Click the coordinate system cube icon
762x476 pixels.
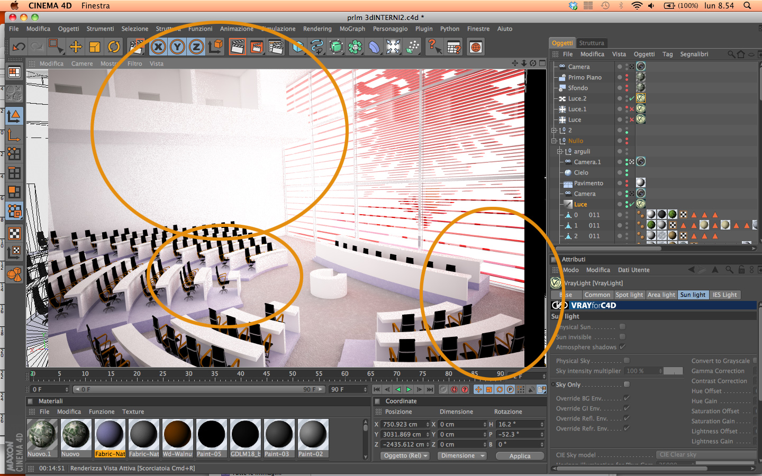(x=215, y=47)
